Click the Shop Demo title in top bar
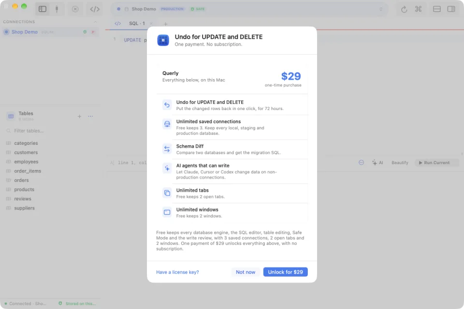Viewport: 464px width, 309px height. tap(144, 9)
